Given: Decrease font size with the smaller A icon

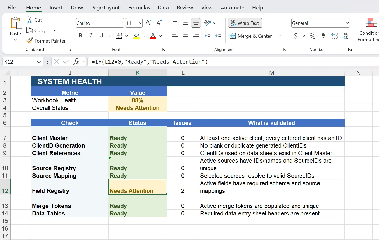Looking at the screenshot, I should click(x=159, y=23).
